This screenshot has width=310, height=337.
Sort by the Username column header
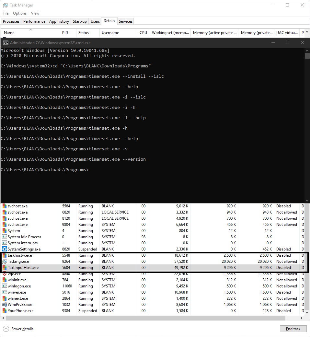[118, 33]
